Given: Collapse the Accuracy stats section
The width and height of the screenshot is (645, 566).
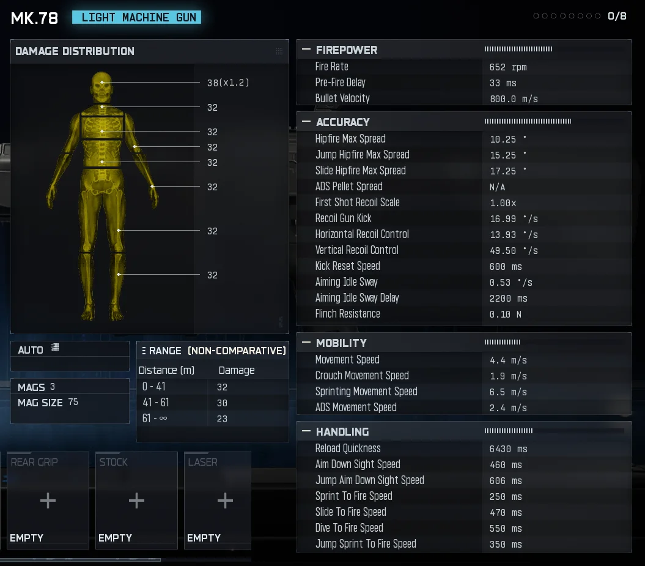Looking at the screenshot, I should (x=306, y=122).
